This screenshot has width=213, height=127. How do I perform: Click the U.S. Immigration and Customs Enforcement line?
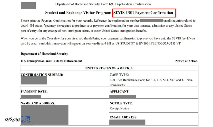(x=51, y=61)
